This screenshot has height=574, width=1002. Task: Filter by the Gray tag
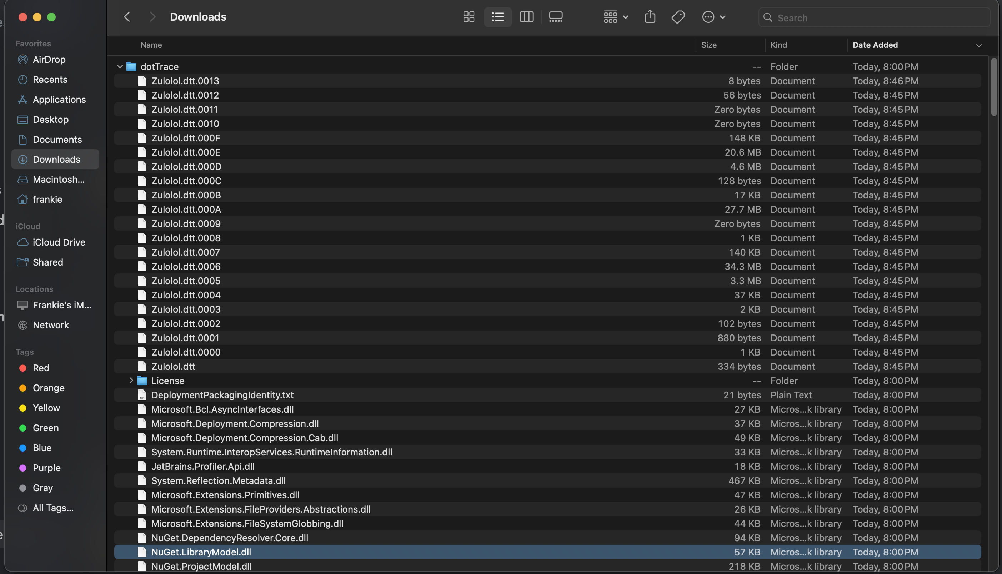pos(55,488)
